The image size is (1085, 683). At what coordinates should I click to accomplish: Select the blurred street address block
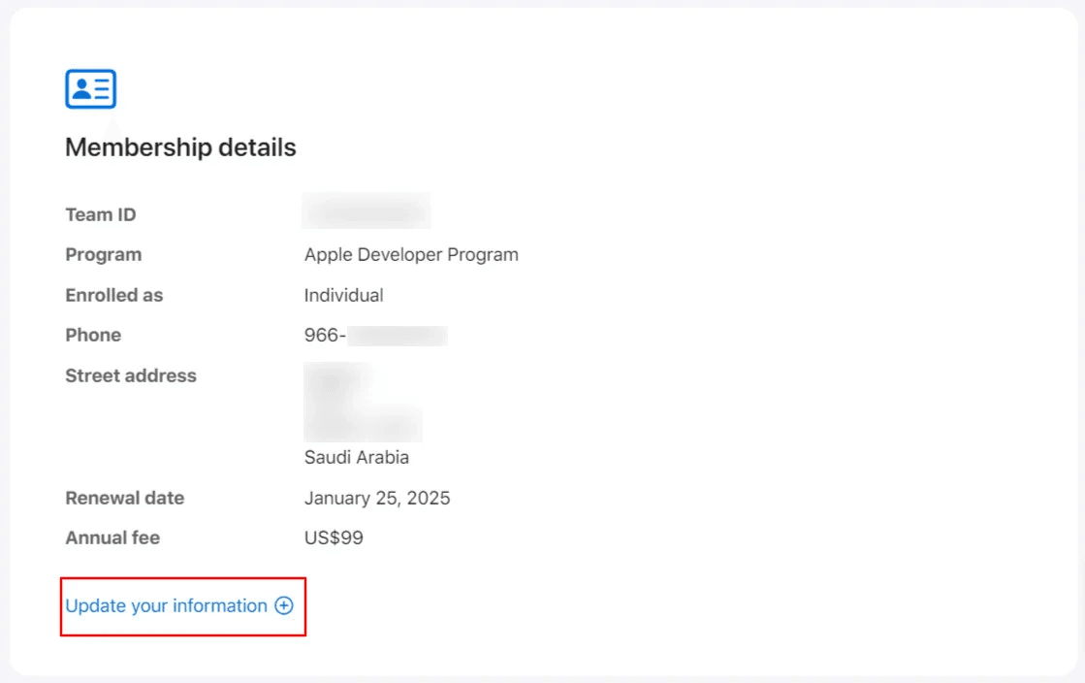[x=362, y=403]
